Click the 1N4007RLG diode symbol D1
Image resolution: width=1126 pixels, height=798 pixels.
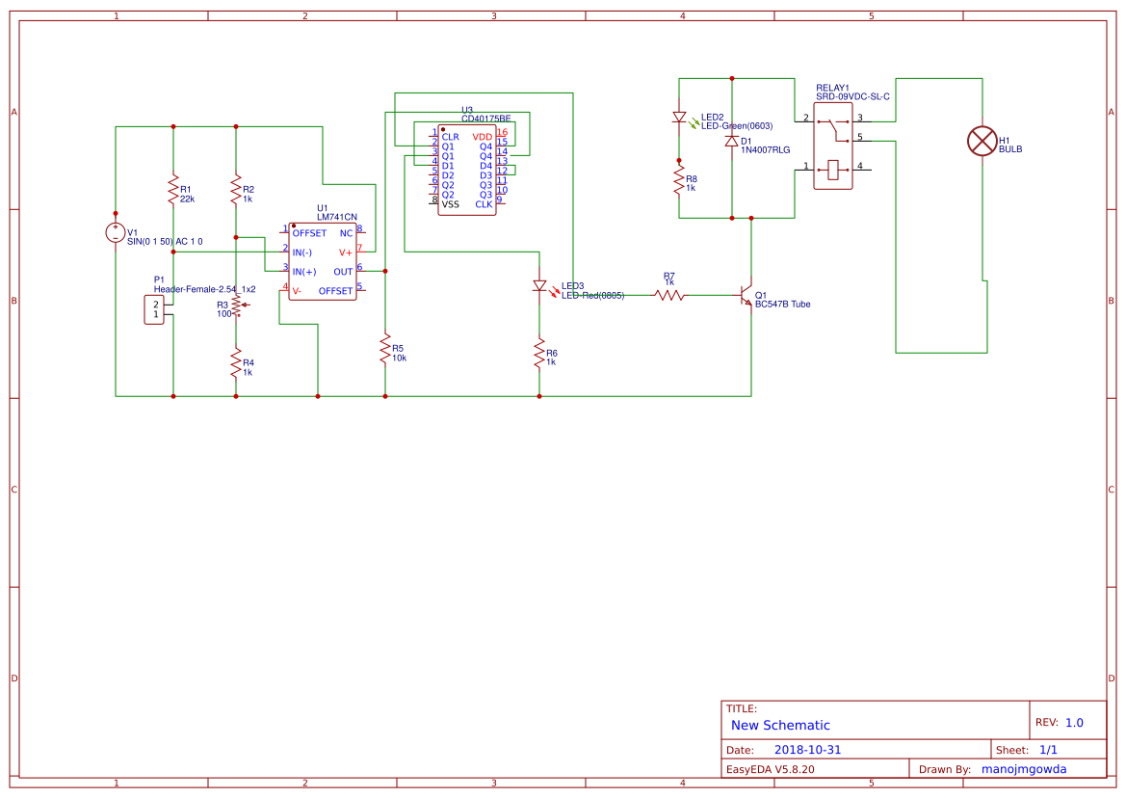pyautogui.click(x=730, y=141)
